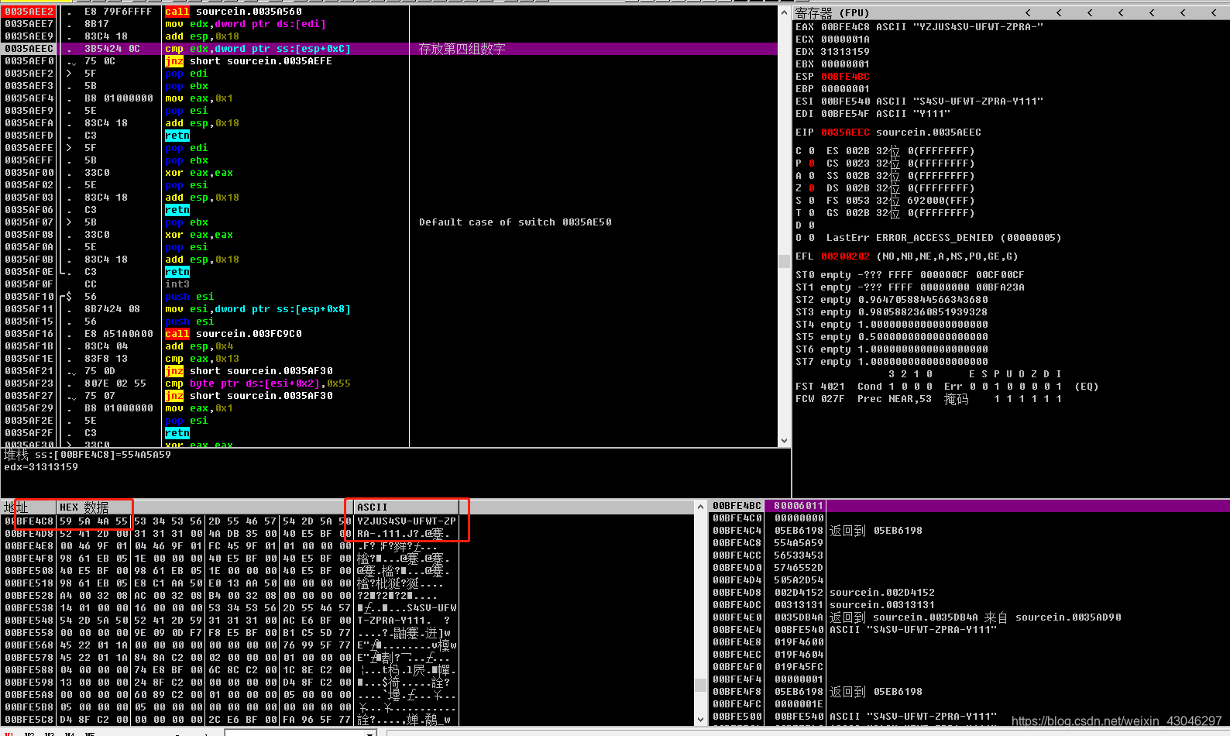The width and height of the screenshot is (1230, 736).
Task: Select dump row at address 00BFE5A8
Action: point(231,695)
